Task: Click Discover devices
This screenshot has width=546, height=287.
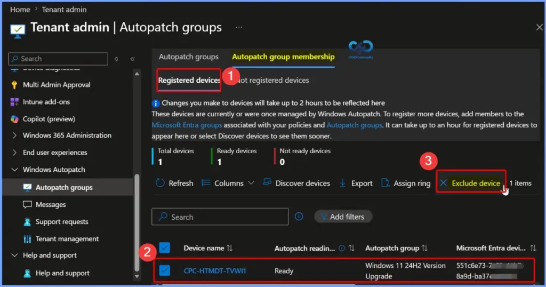Action: 296,183
